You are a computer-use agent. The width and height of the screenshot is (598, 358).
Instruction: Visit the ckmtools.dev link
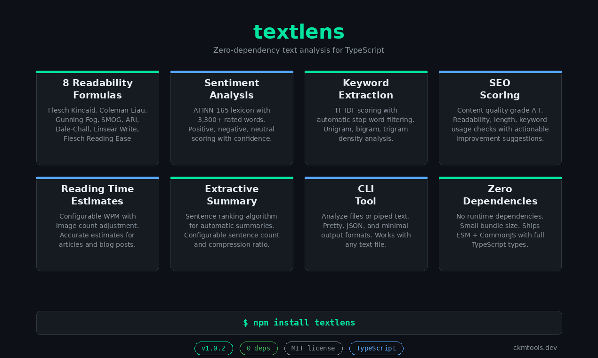click(x=535, y=348)
